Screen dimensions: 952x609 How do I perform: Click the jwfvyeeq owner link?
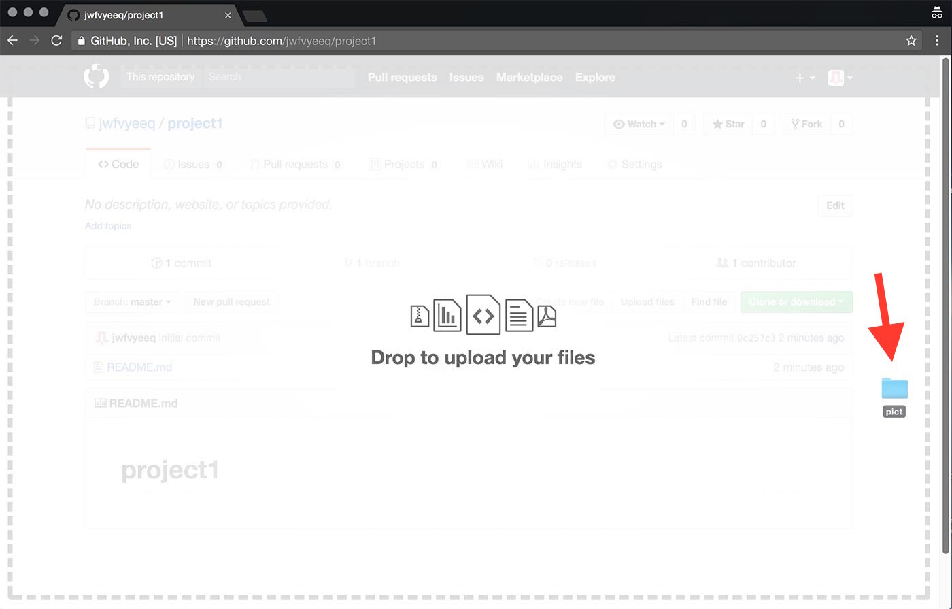(x=127, y=124)
